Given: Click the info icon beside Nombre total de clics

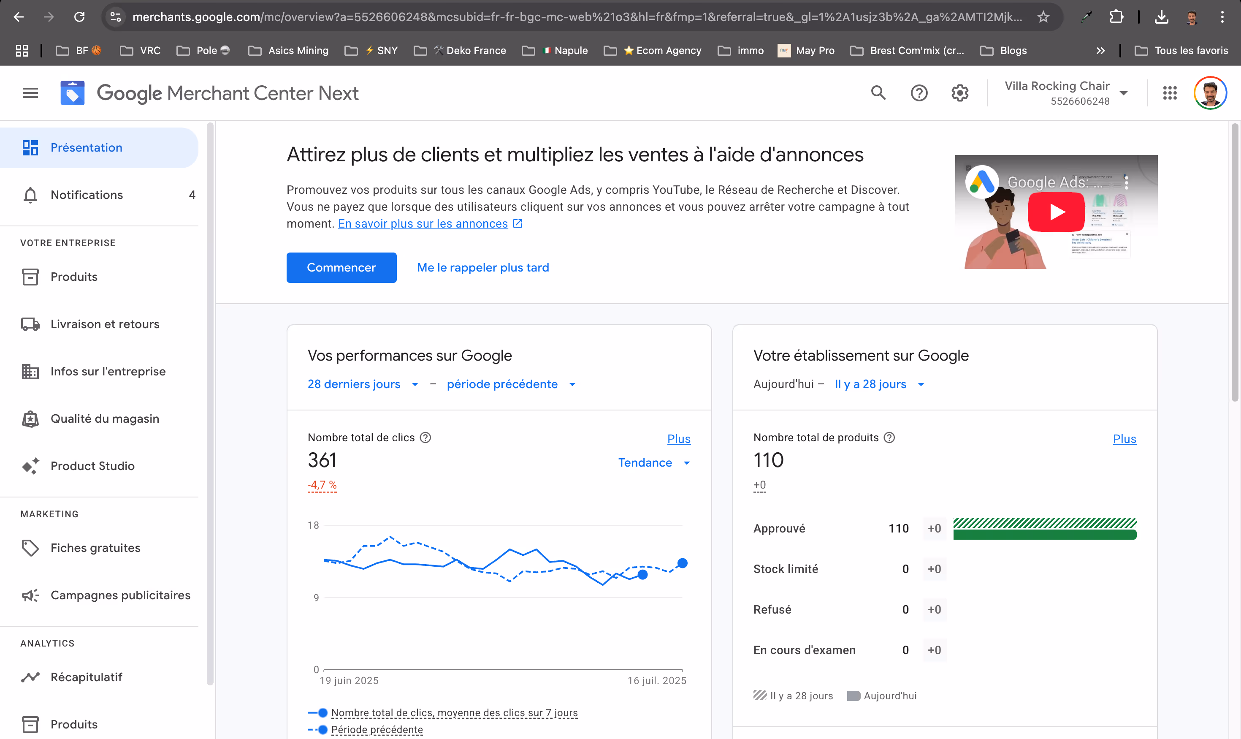Looking at the screenshot, I should click(425, 438).
